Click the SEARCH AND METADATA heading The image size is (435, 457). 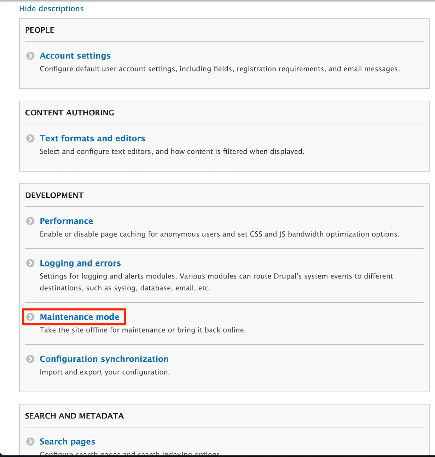[74, 416]
